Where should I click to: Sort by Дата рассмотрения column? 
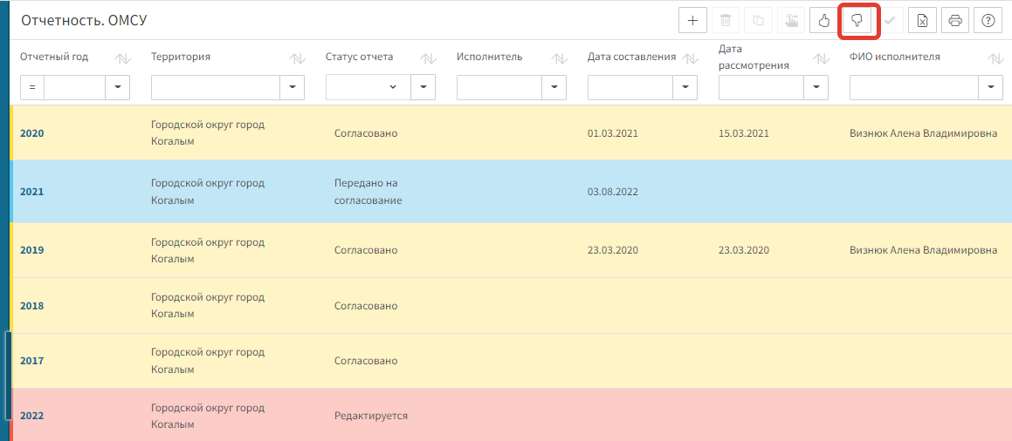(x=821, y=58)
